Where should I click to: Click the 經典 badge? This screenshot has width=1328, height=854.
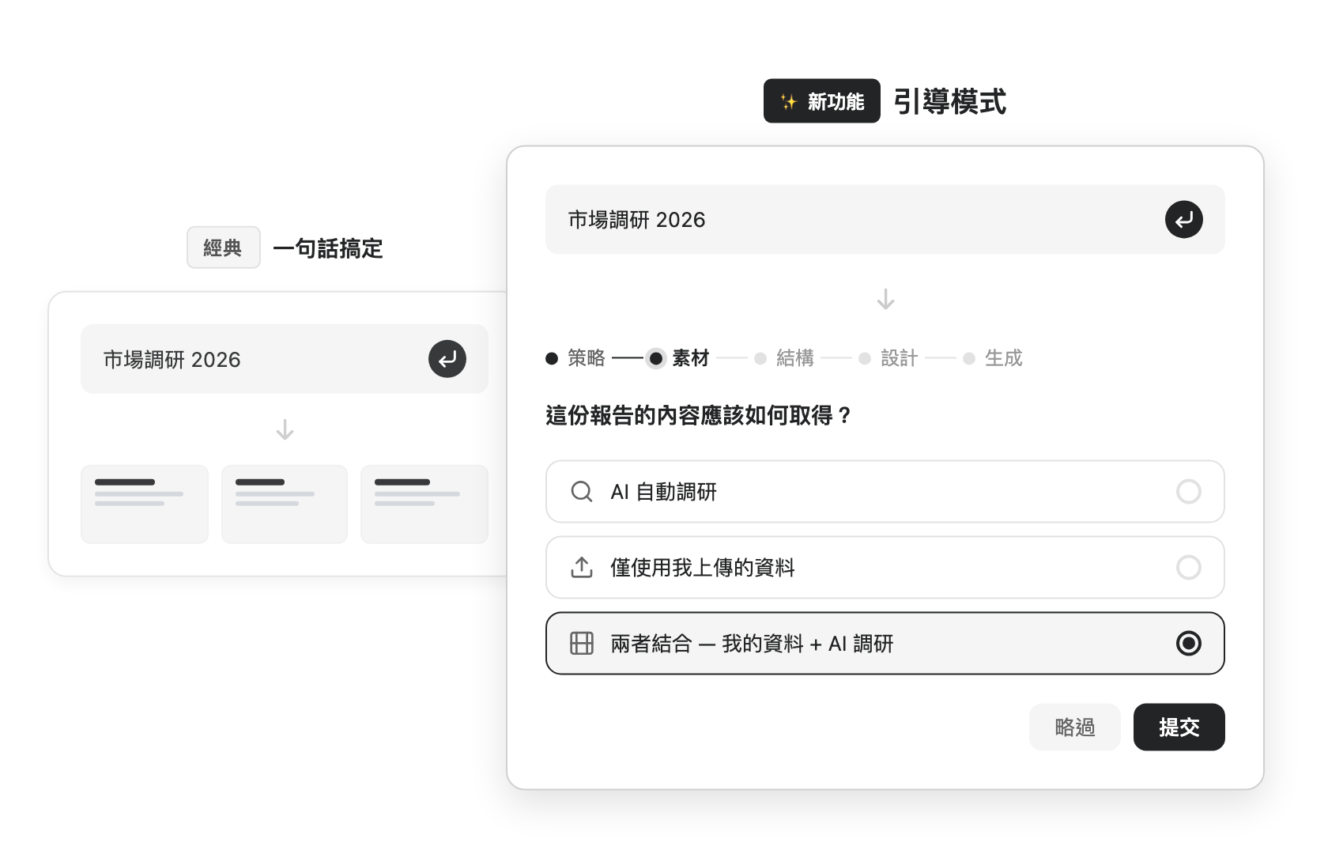[223, 248]
